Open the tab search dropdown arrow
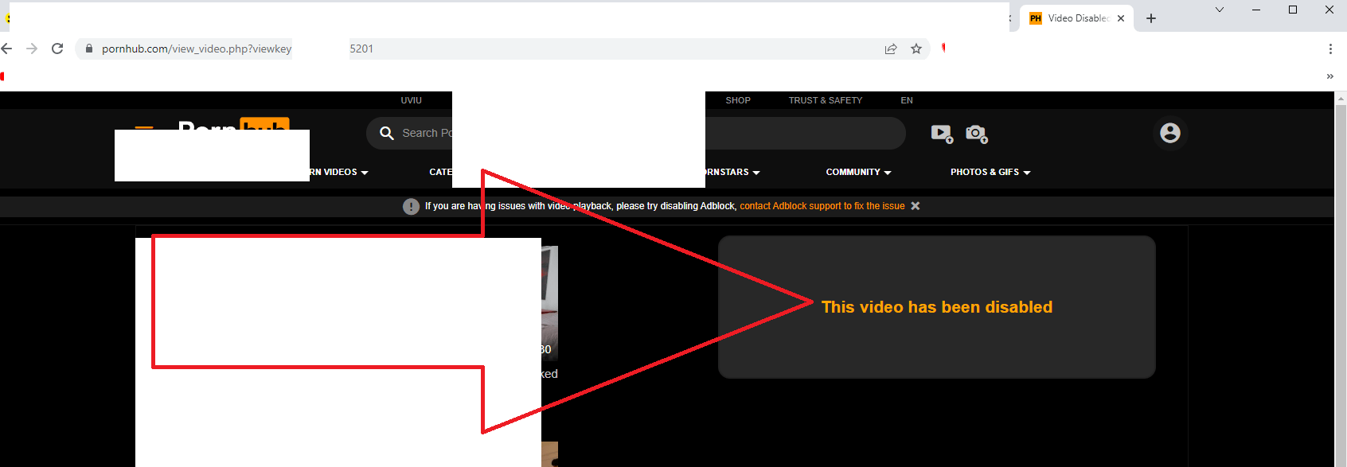 pos(1219,10)
